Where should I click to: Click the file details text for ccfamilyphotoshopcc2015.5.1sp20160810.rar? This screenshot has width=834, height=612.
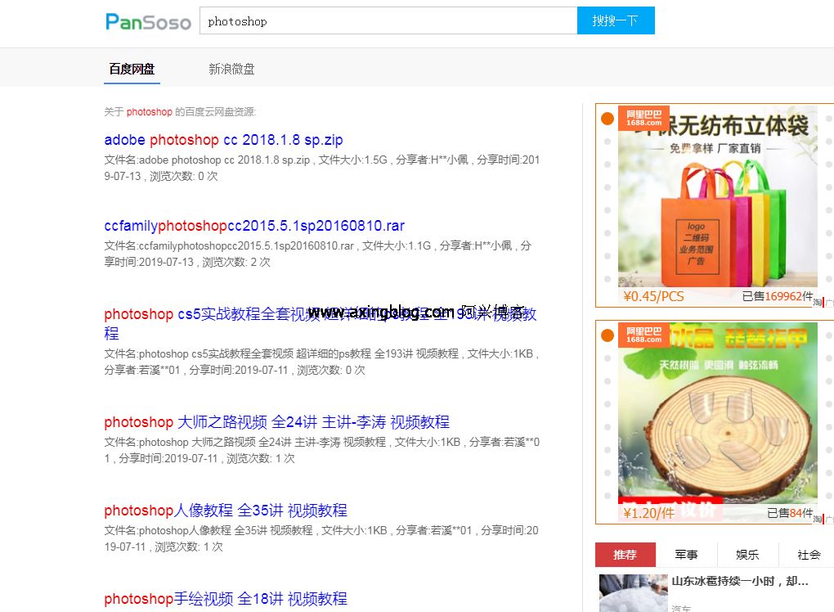tap(317, 254)
